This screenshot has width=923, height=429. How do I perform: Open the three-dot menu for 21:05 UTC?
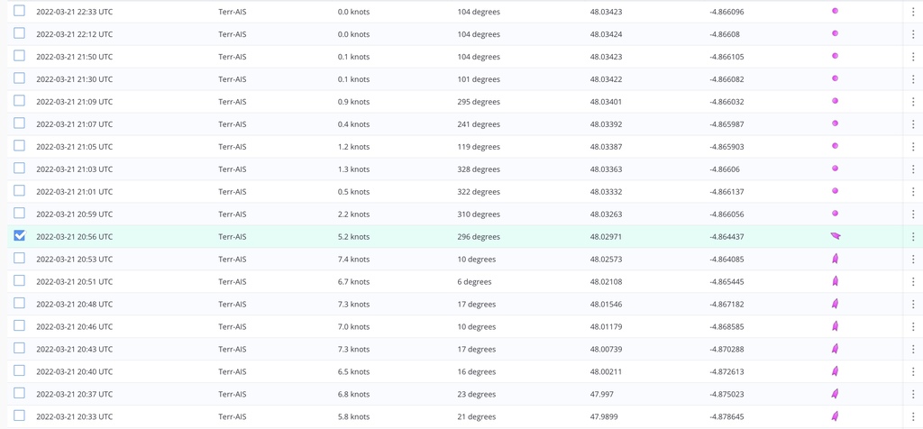913,147
